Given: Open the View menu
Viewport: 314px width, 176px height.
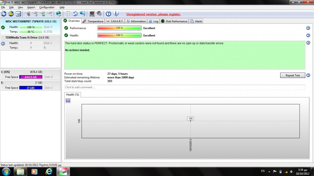Looking at the screenshot, I should tap(20, 7).
